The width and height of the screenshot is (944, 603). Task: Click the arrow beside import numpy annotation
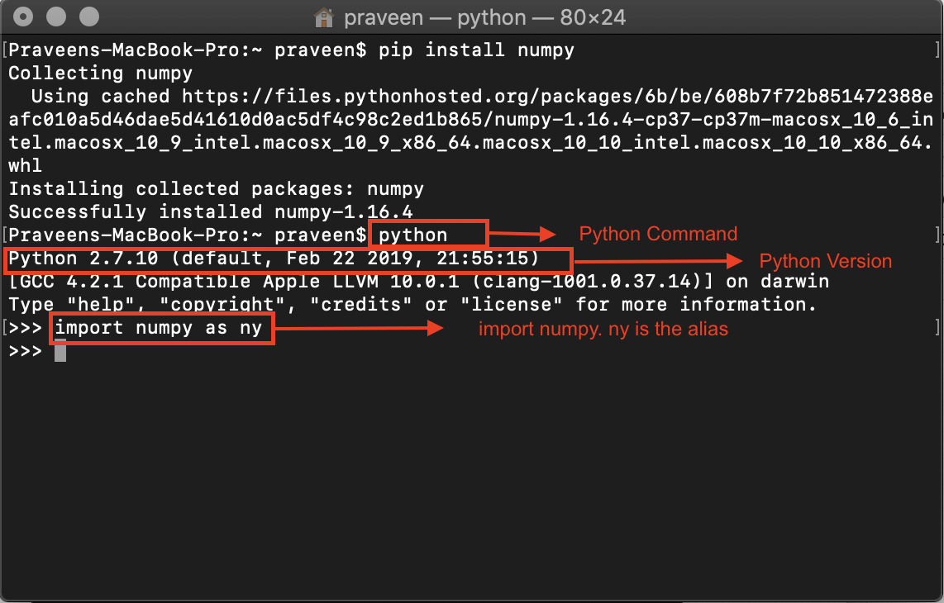(364, 328)
